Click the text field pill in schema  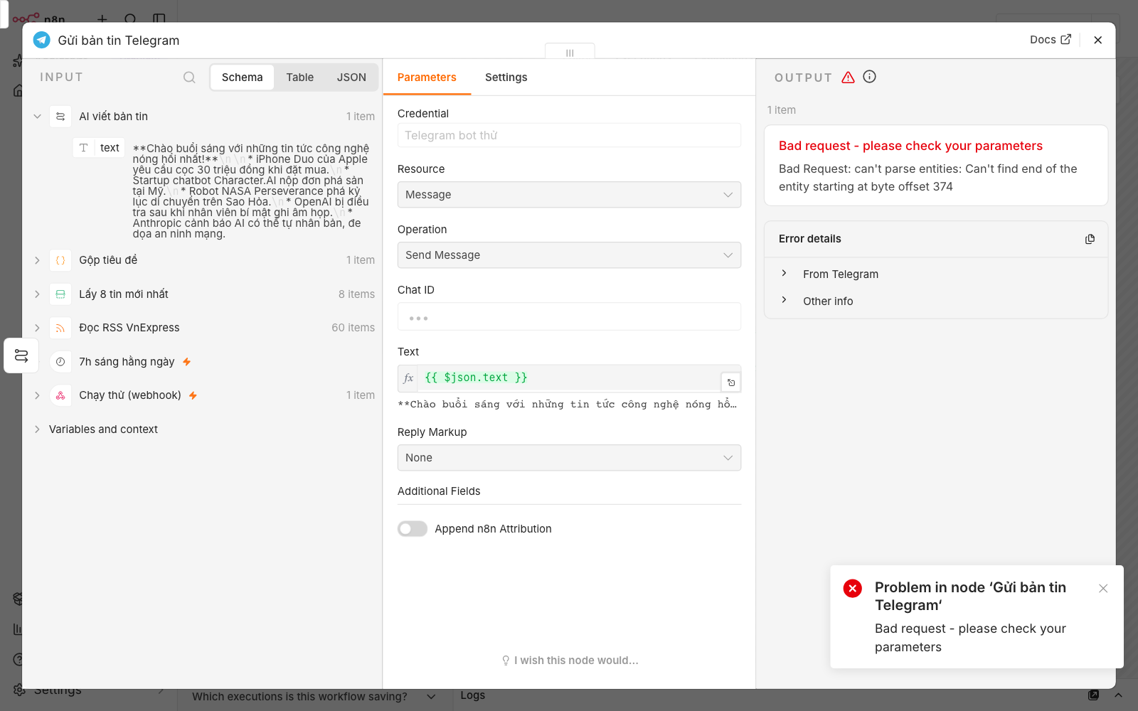pyautogui.click(x=99, y=148)
